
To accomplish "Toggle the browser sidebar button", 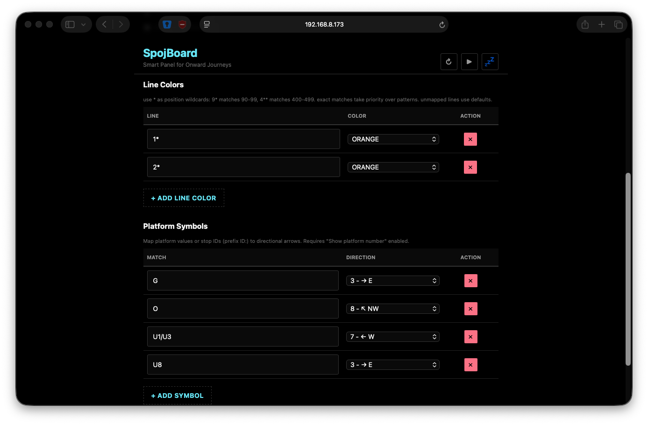I will pos(70,24).
